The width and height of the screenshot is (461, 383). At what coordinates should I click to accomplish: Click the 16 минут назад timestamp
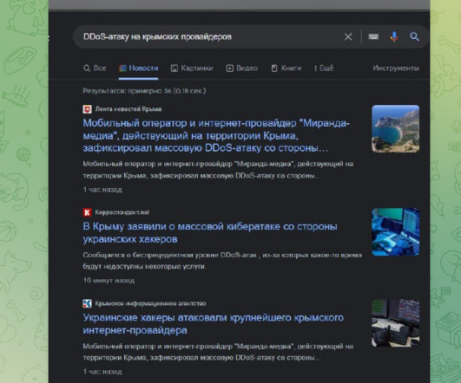[x=109, y=280]
